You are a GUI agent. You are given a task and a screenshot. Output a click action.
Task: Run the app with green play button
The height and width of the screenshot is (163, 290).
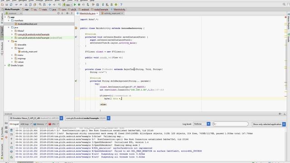pyautogui.click(x=75, y=5)
